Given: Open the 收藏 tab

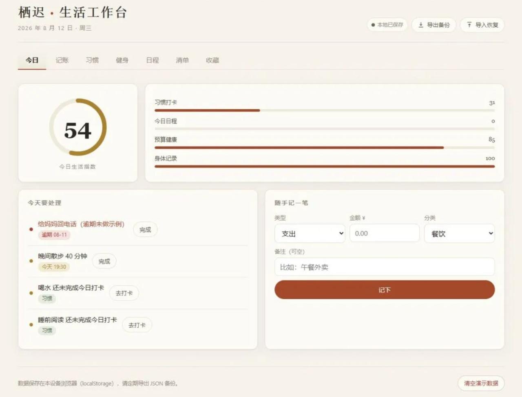Looking at the screenshot, I should click(x=212, y=60).
